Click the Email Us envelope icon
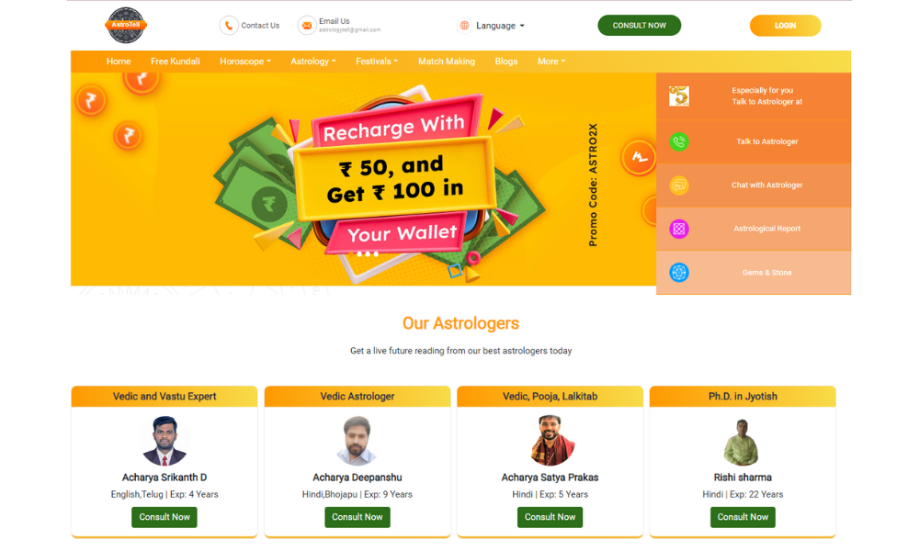919x551 pixels. click(307, 25)
